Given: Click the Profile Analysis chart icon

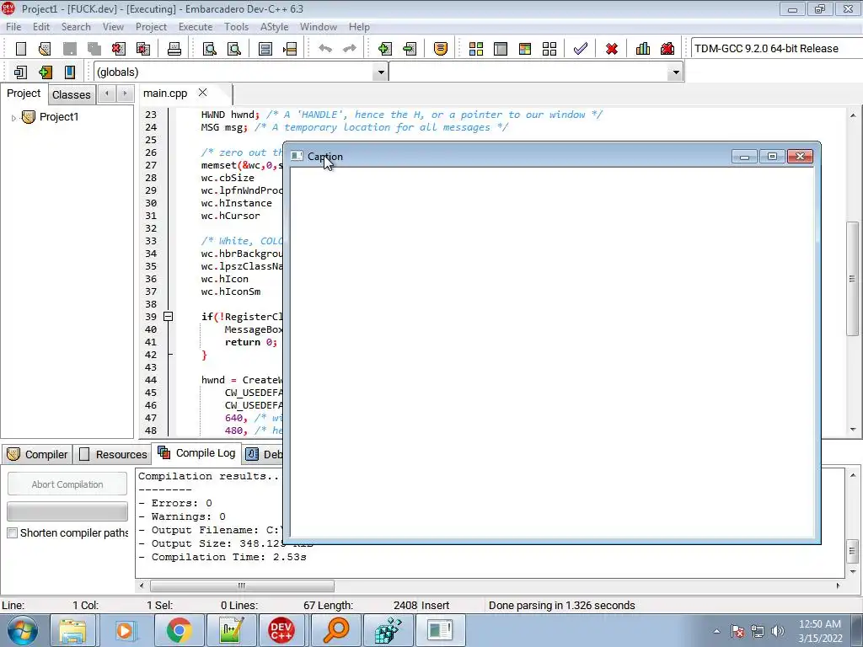Looking at the screenshot, I should (643, 49).
